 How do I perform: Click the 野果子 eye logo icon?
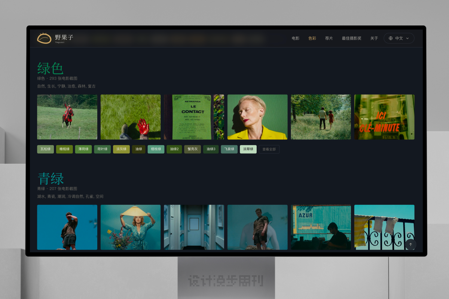tap(44, 38)
